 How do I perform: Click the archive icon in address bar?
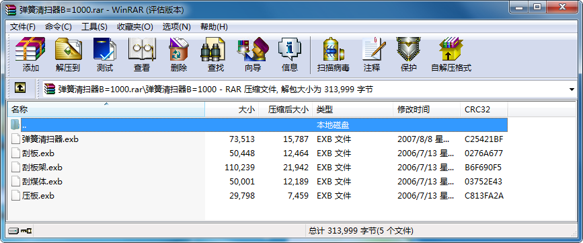coord(50,90)
